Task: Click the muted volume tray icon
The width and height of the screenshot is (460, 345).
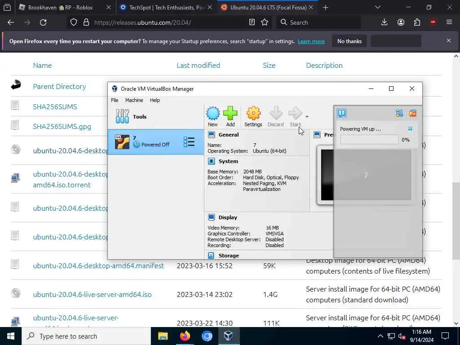Action: click(402, 336)
